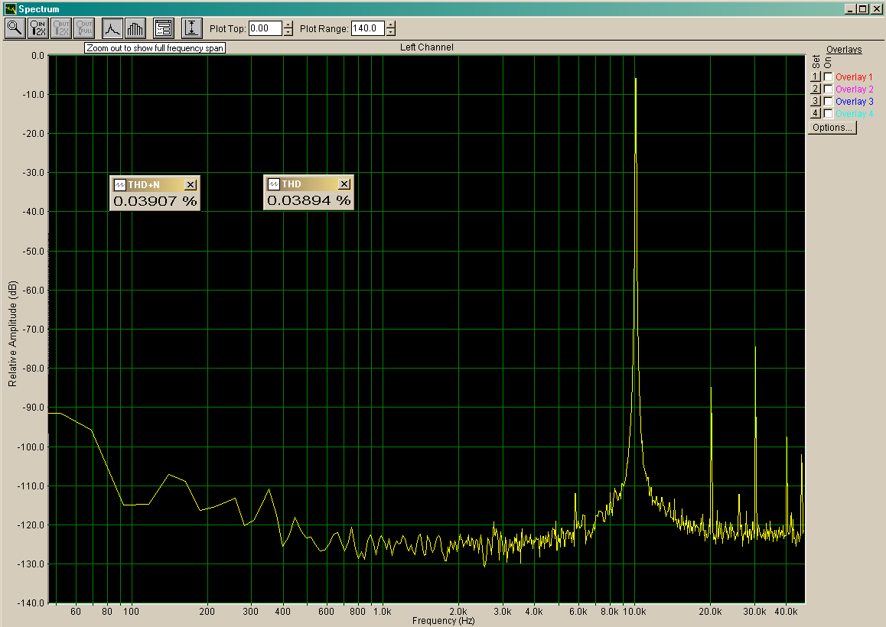Image resolution: width=886 pixels, height=627 pixels.
Task: Switch to line spectrum plot mode
Action: coord(112,28)
